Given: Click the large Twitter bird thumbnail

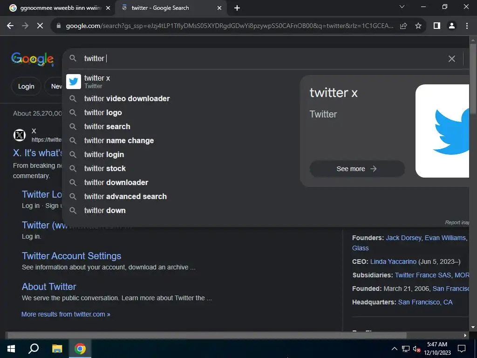Looking at the screenshot, I should tap(443, 131).
